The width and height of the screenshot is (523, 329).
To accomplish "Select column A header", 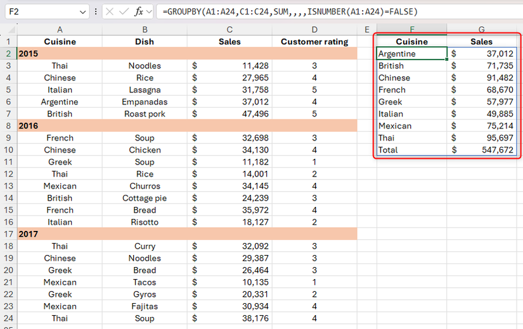I will (x=60, y=30).
